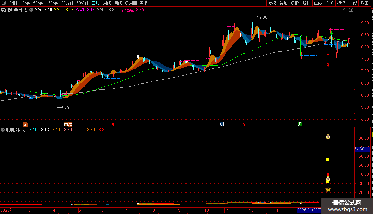This screenshot has width=373, height=214.
Task: Expand the 更多 periods dropdown
Action: click(145, 3)
